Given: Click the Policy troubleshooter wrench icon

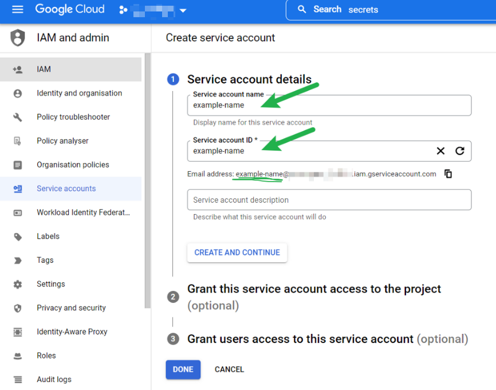Looking at the screenshot, I should (x=18, y=117).
